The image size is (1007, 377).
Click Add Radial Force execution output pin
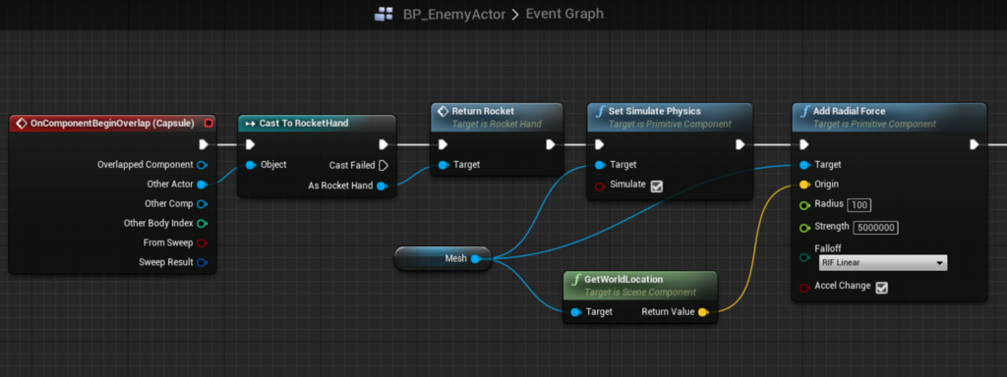[975, 144]
